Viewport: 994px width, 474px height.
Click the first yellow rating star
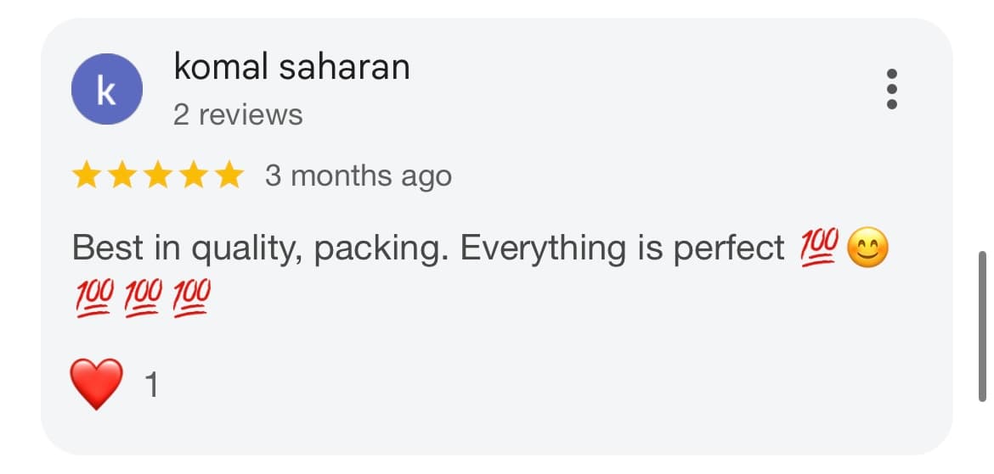(86, 176)
